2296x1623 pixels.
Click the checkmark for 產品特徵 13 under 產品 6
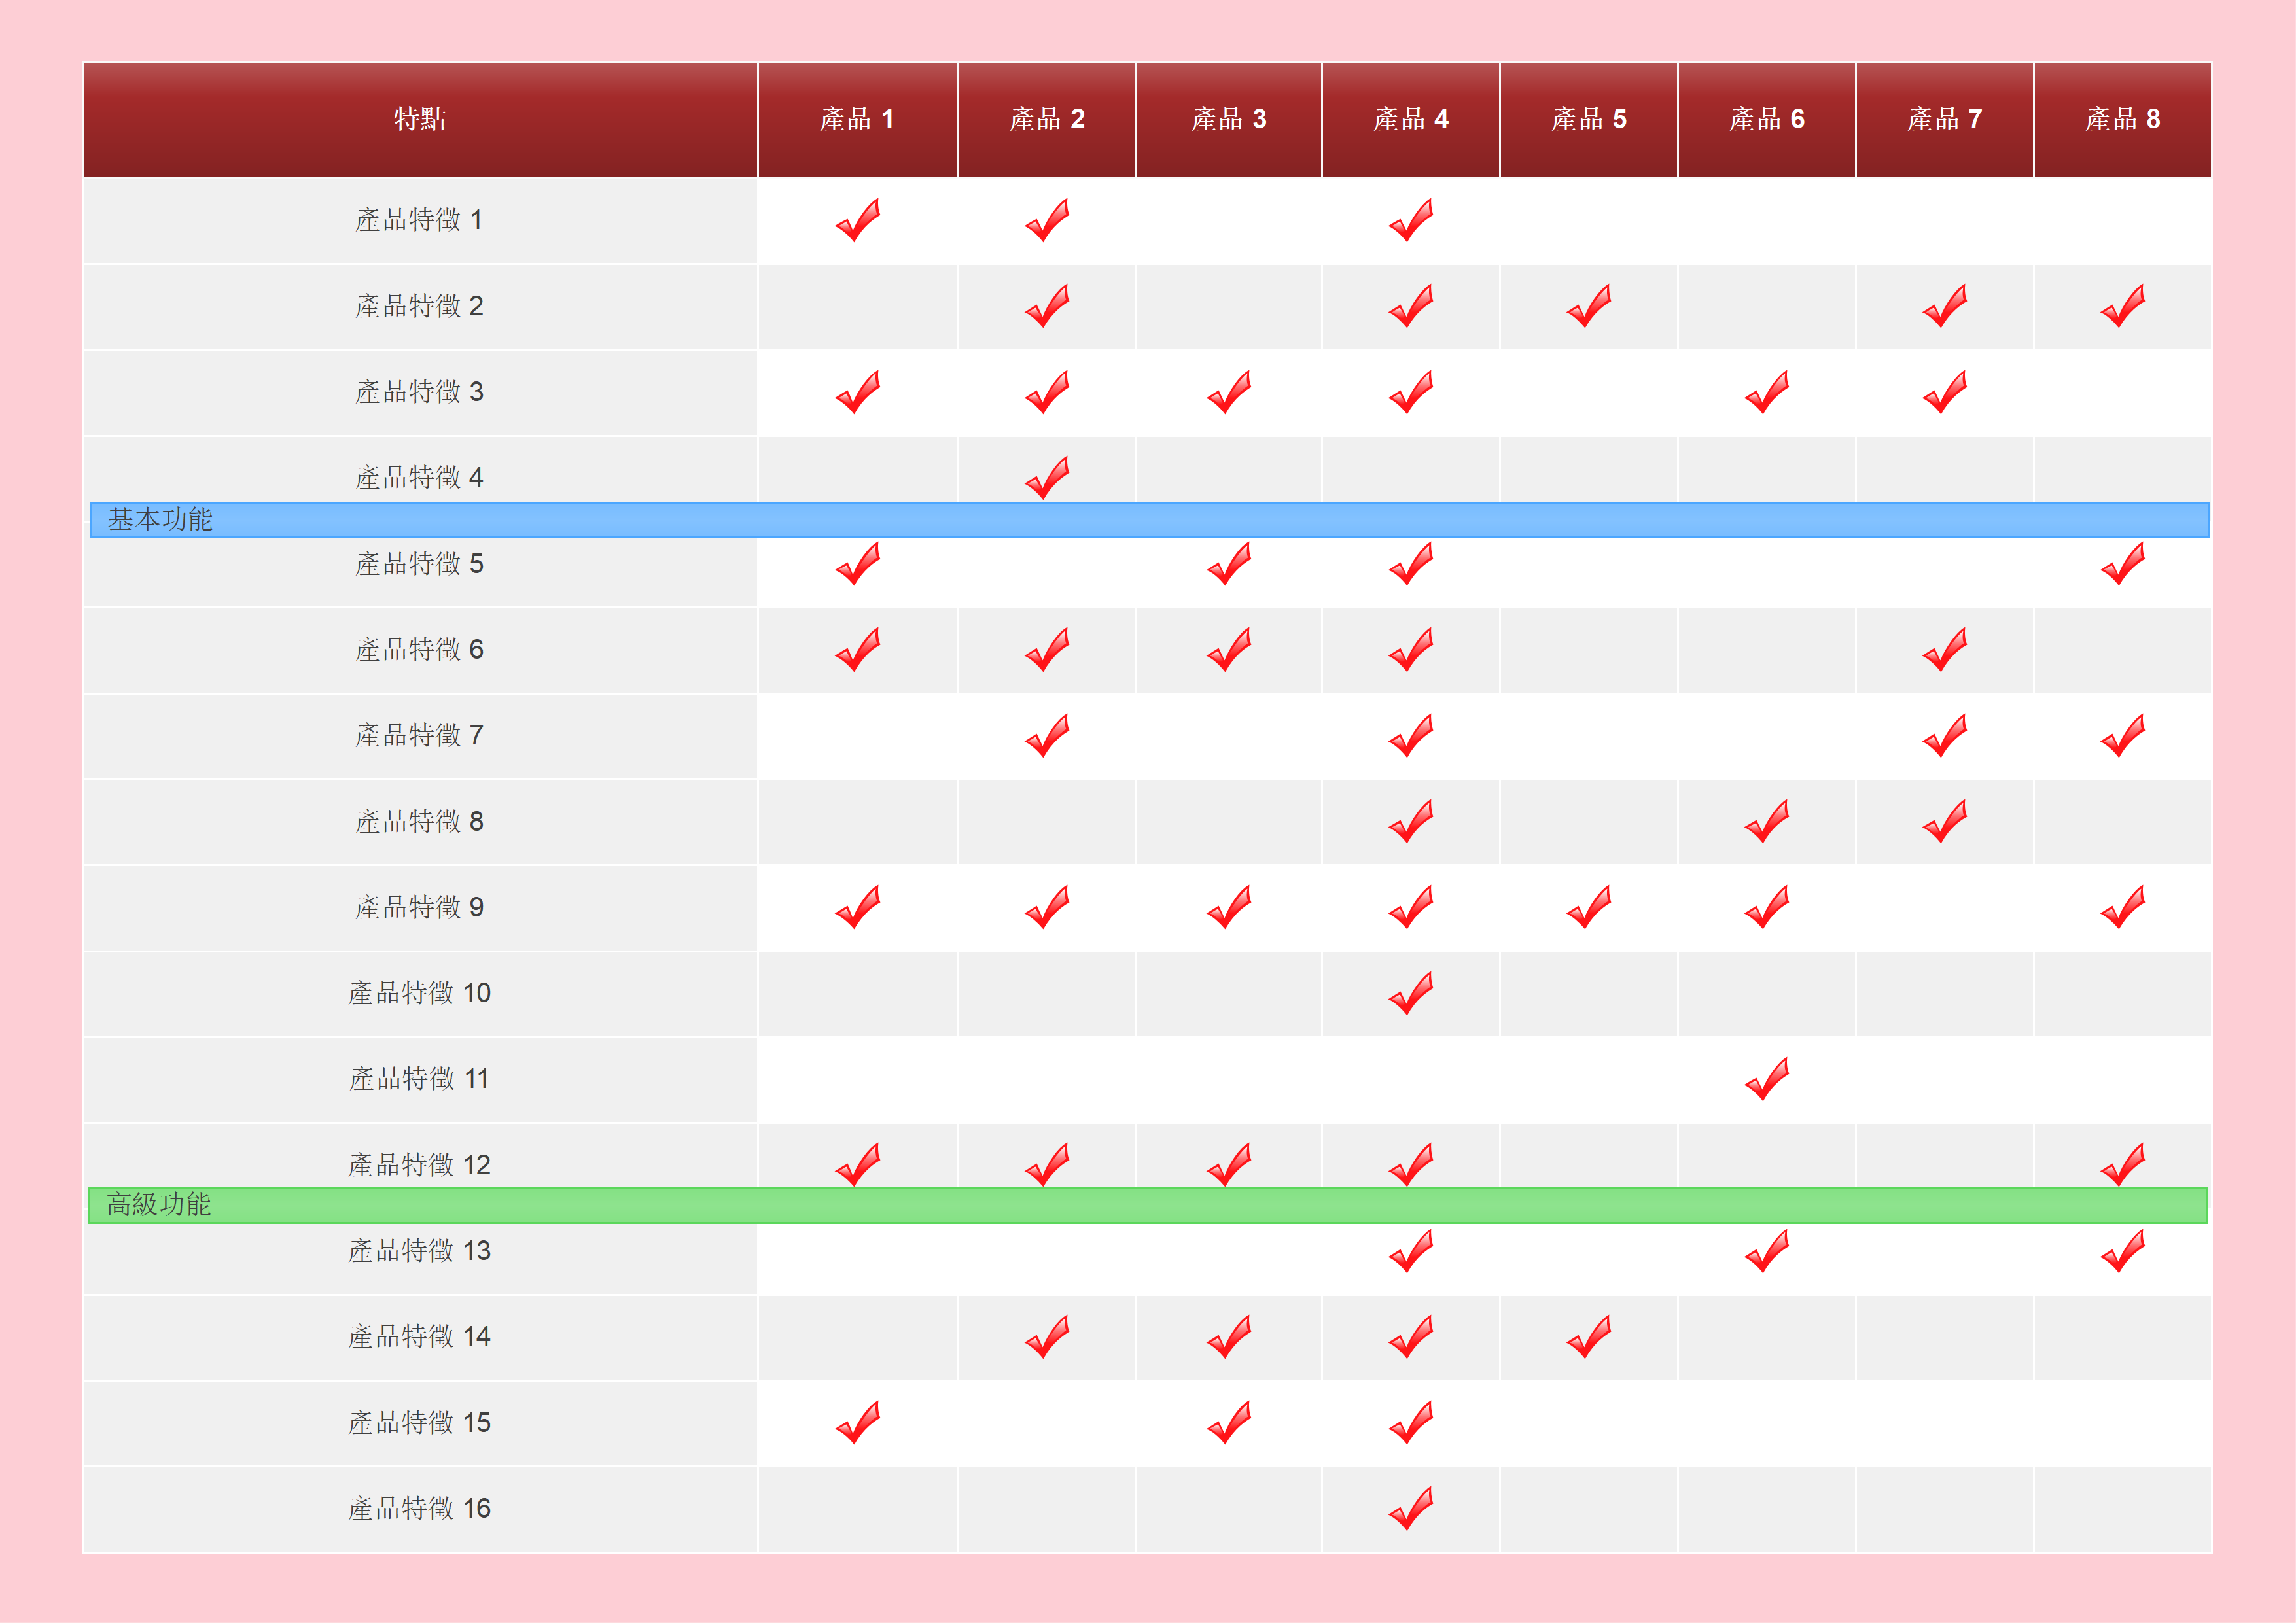click(1766, 1251)
